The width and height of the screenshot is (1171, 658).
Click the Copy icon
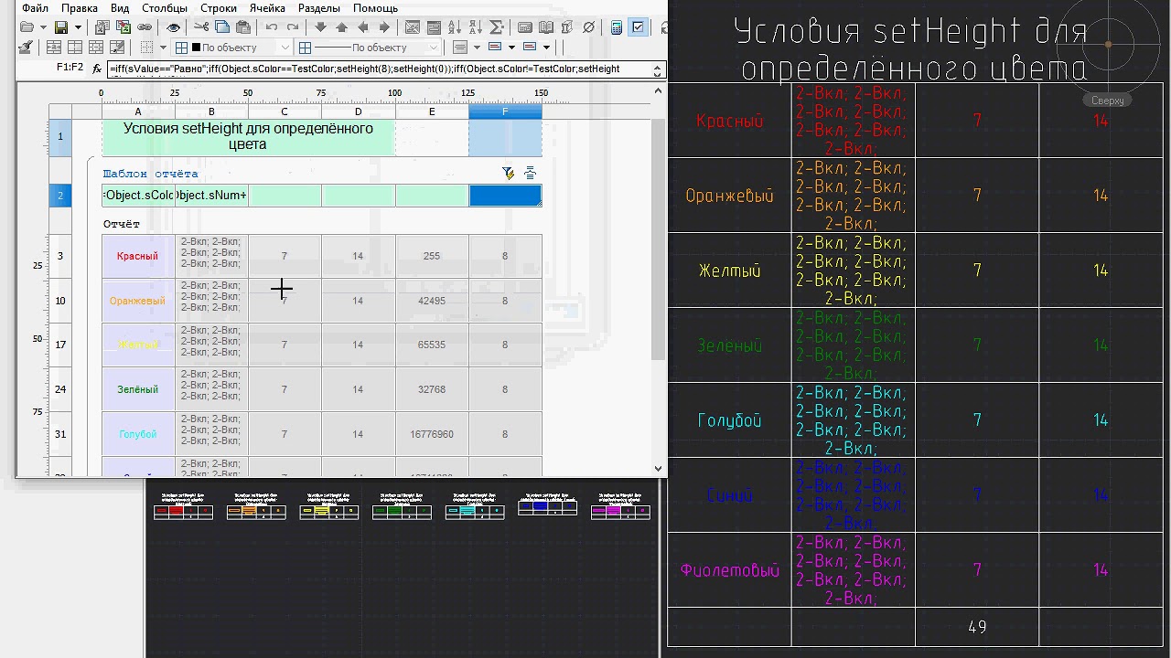coord(222,27)
